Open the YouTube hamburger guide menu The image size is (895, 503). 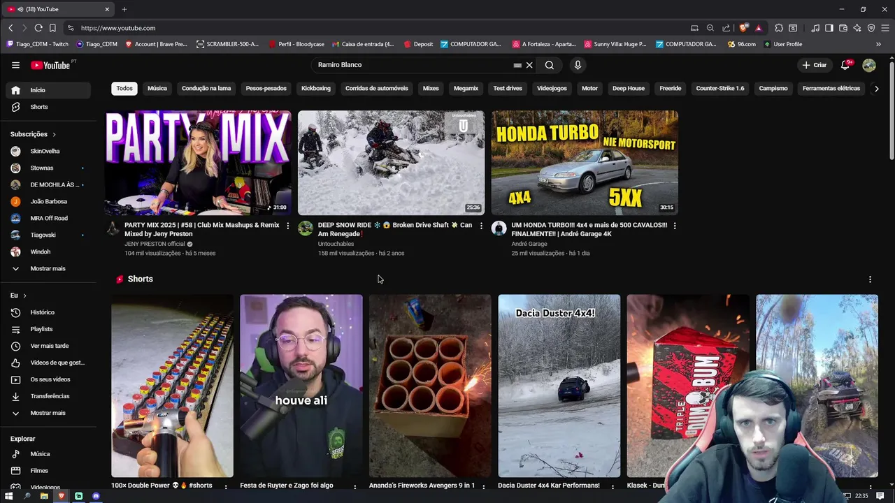point(15,65)
